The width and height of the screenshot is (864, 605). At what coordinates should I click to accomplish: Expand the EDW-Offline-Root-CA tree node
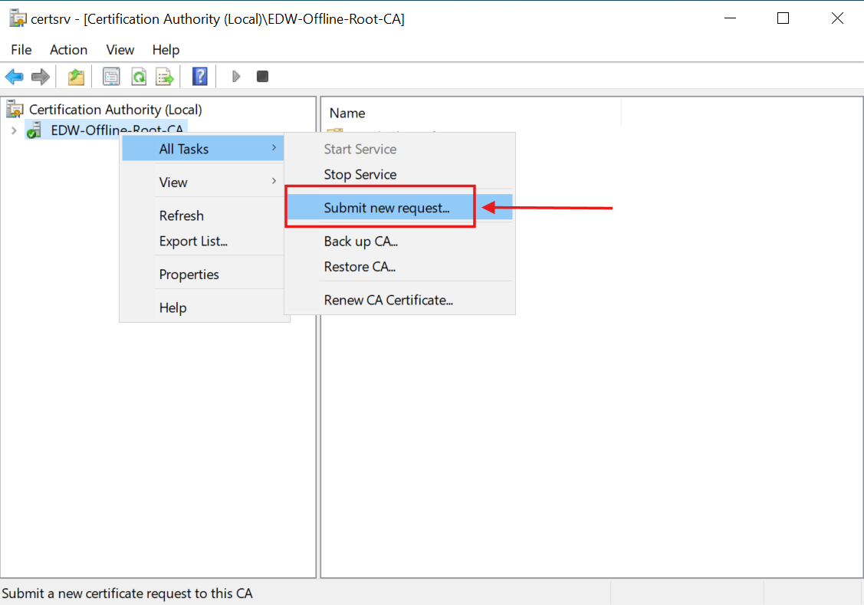[x=13, y=130]
